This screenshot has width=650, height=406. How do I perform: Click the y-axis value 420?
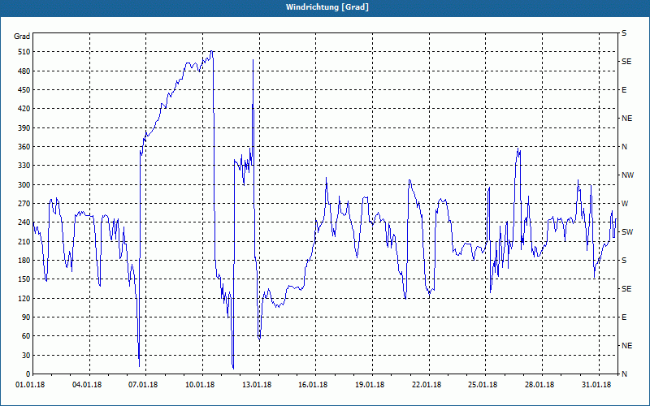point(25,109)
